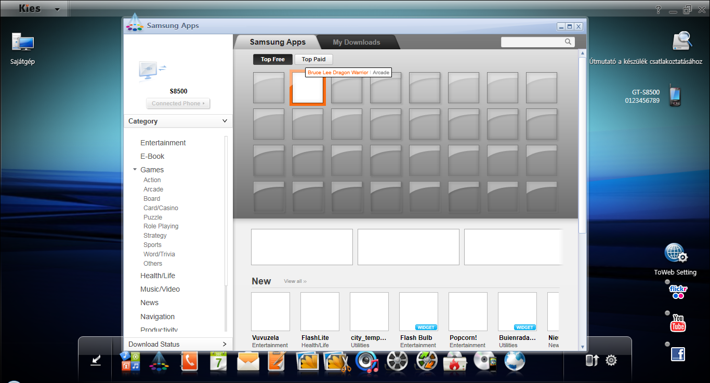Screen dimensions: 710x383
Task: Open the Puzzle games subcategory
Action: [153, 217]
